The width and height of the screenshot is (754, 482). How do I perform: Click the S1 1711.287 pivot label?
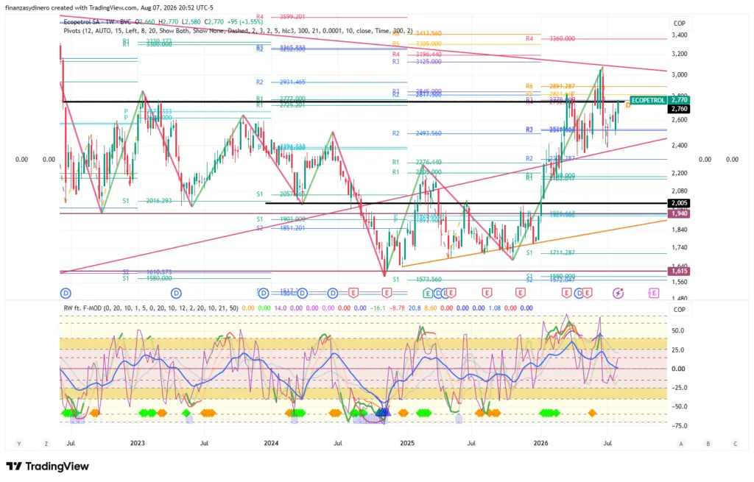pyautogui.click(x=550, y=252)
